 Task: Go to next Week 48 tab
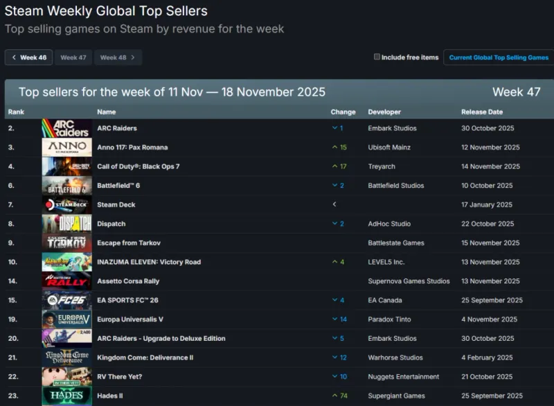(x=118, y=58)
